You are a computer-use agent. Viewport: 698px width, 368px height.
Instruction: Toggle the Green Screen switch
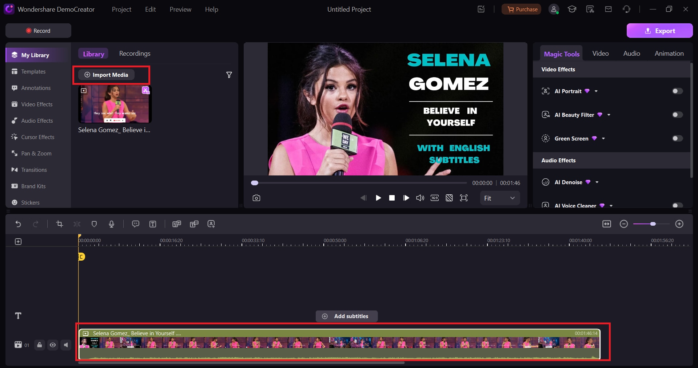677,138
